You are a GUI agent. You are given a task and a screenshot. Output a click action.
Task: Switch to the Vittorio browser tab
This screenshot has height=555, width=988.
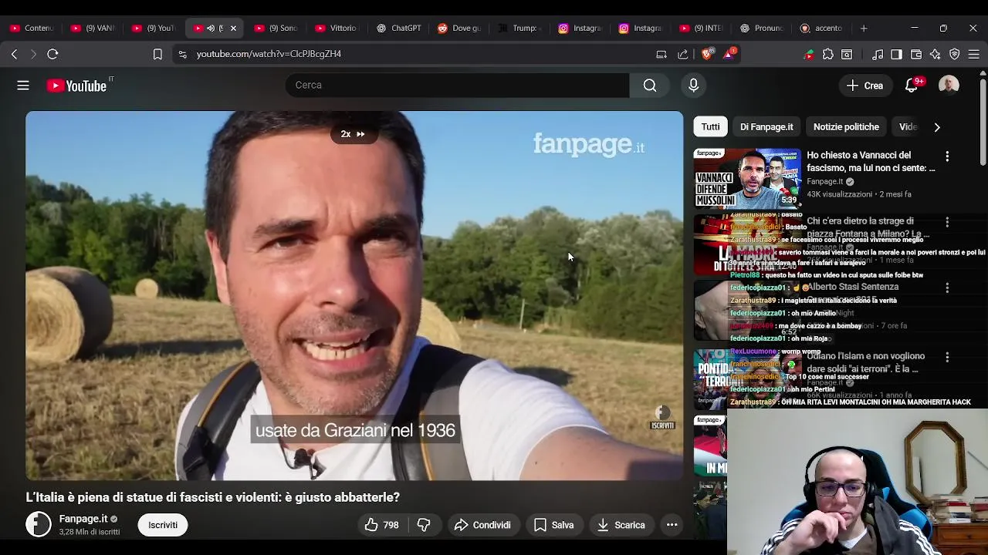337,28
